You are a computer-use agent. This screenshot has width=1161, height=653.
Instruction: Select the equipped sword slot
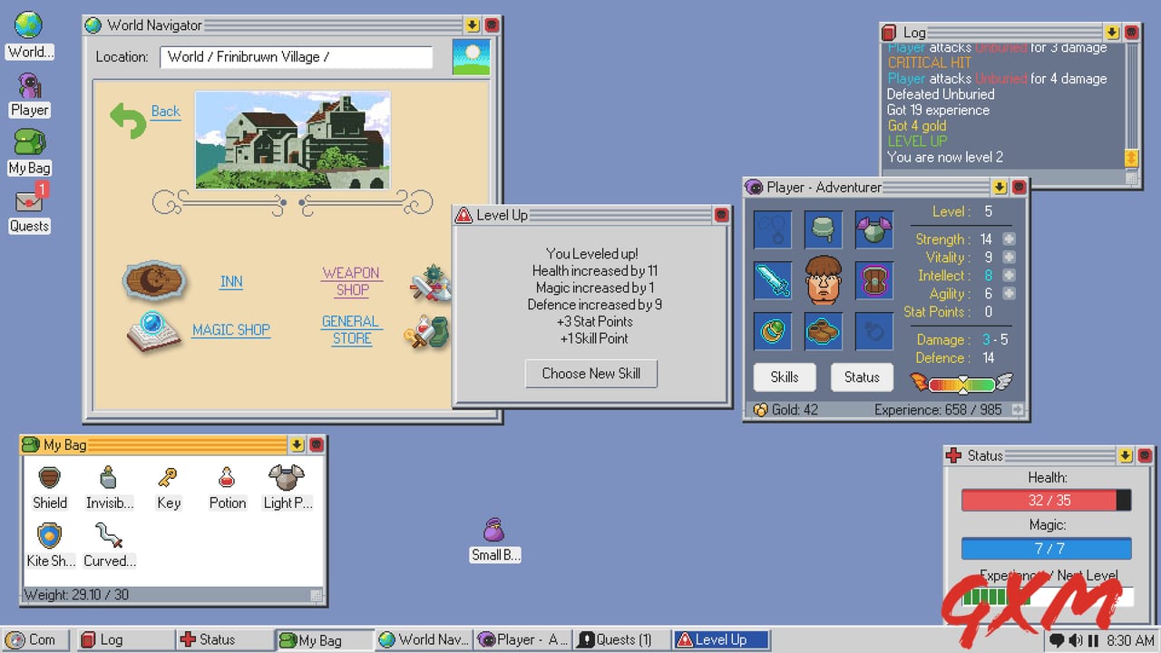pyautogui.click(x=772, y=280)
